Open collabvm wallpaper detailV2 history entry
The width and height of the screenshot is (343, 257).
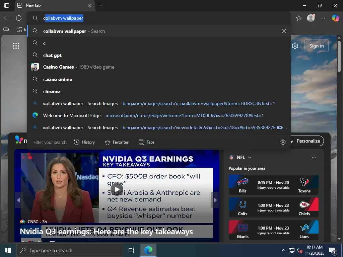pos(158,127)
